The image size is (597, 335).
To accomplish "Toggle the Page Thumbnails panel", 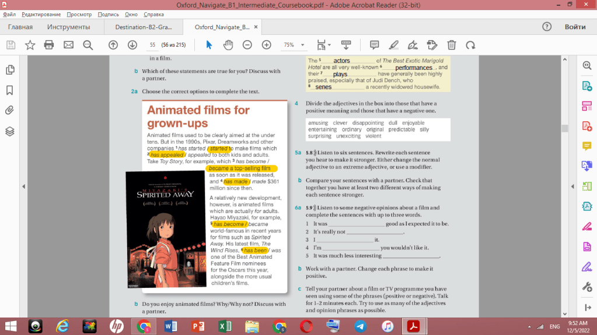I will click(x=10, y=70).
